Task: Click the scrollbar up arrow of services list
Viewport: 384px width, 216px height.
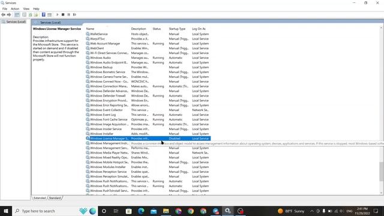Action: tap(382, 27)
